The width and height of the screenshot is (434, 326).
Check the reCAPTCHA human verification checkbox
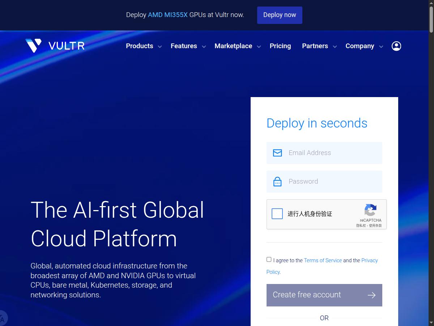[x=277, y=214]
